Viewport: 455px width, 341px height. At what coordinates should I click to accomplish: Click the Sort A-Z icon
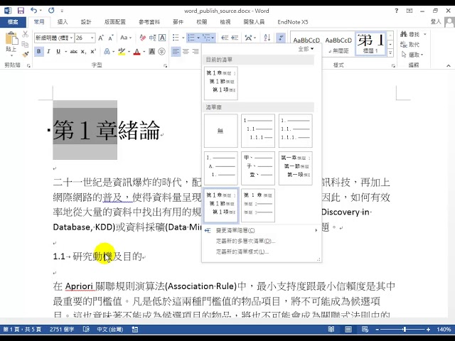(267, 38)
